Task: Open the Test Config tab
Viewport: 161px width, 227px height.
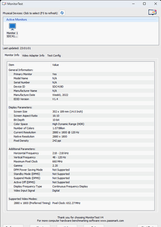Action: click(x=54, y=56)
